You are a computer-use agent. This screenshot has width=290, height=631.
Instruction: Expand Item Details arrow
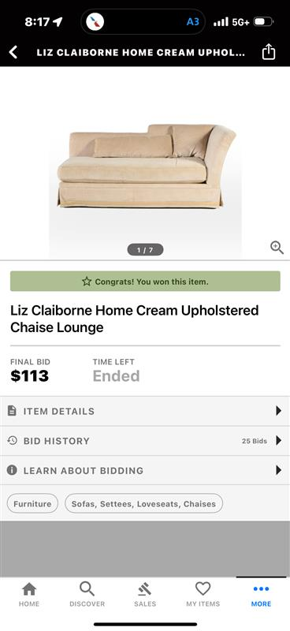click(278, 411)
